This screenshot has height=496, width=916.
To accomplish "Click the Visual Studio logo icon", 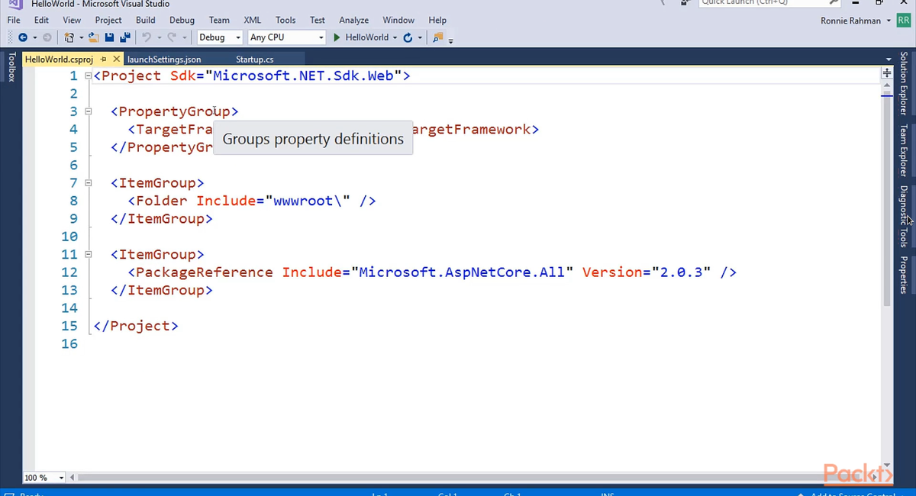I will 15,3.
